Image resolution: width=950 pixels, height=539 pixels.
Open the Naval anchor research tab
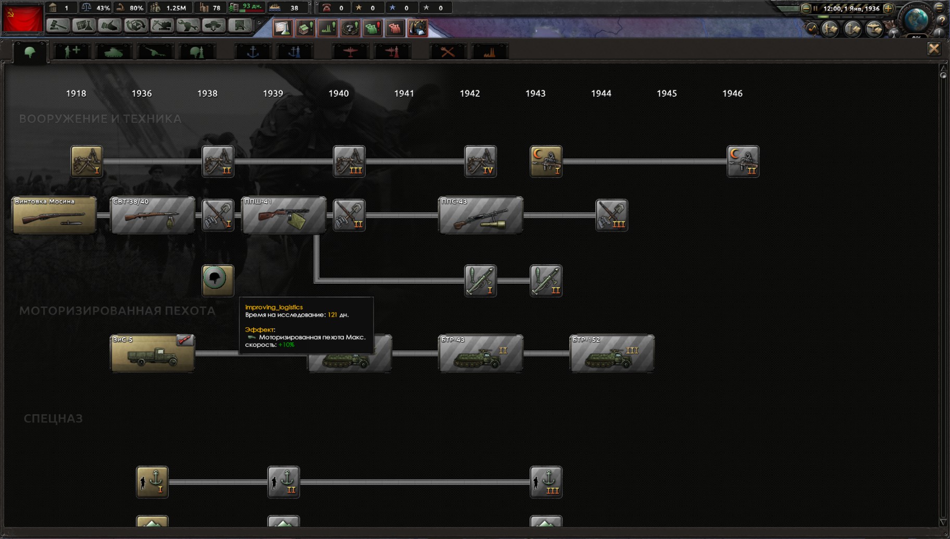click(253, 52)
